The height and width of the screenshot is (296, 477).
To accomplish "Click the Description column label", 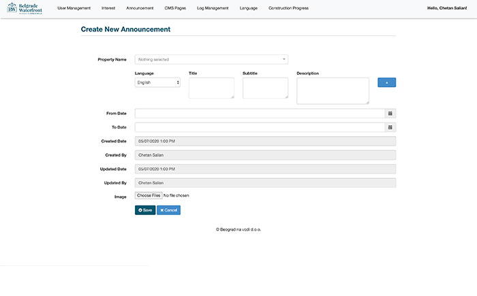I will [x=307, y=73].
